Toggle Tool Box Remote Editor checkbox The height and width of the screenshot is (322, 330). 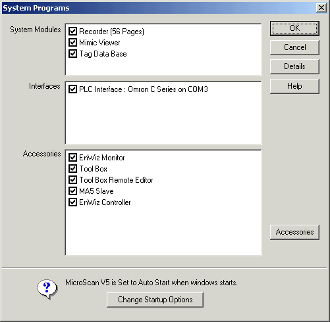72,180
